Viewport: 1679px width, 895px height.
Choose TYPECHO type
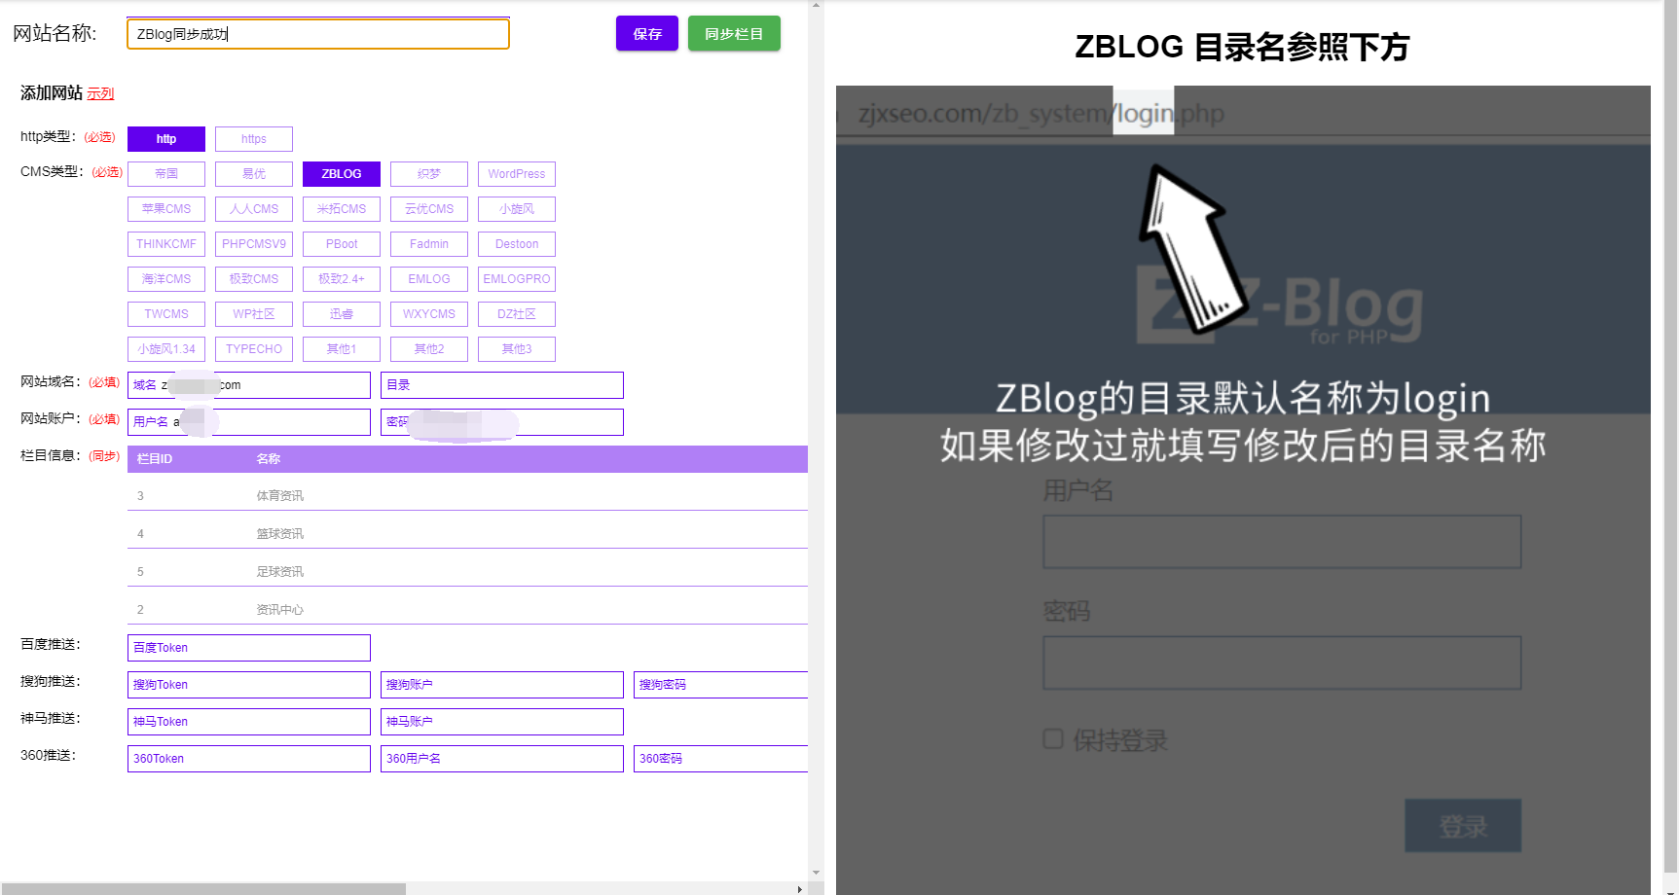[254, 349]
